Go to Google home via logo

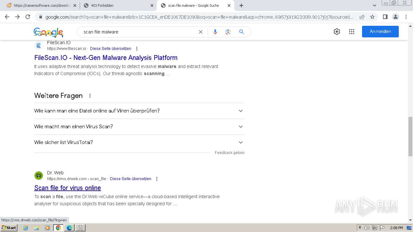[x=48, y=32]
